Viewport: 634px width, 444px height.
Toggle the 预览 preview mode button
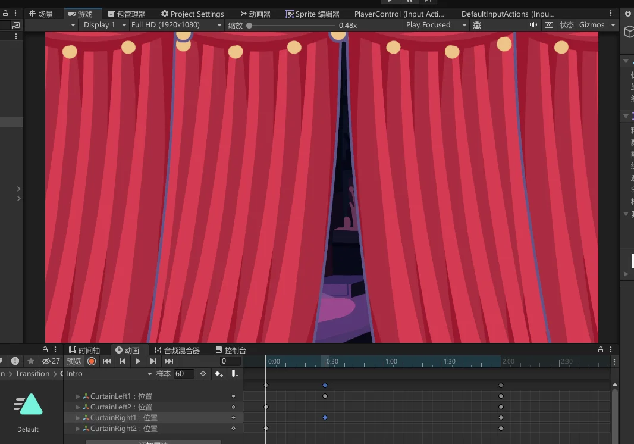[74, 361]
